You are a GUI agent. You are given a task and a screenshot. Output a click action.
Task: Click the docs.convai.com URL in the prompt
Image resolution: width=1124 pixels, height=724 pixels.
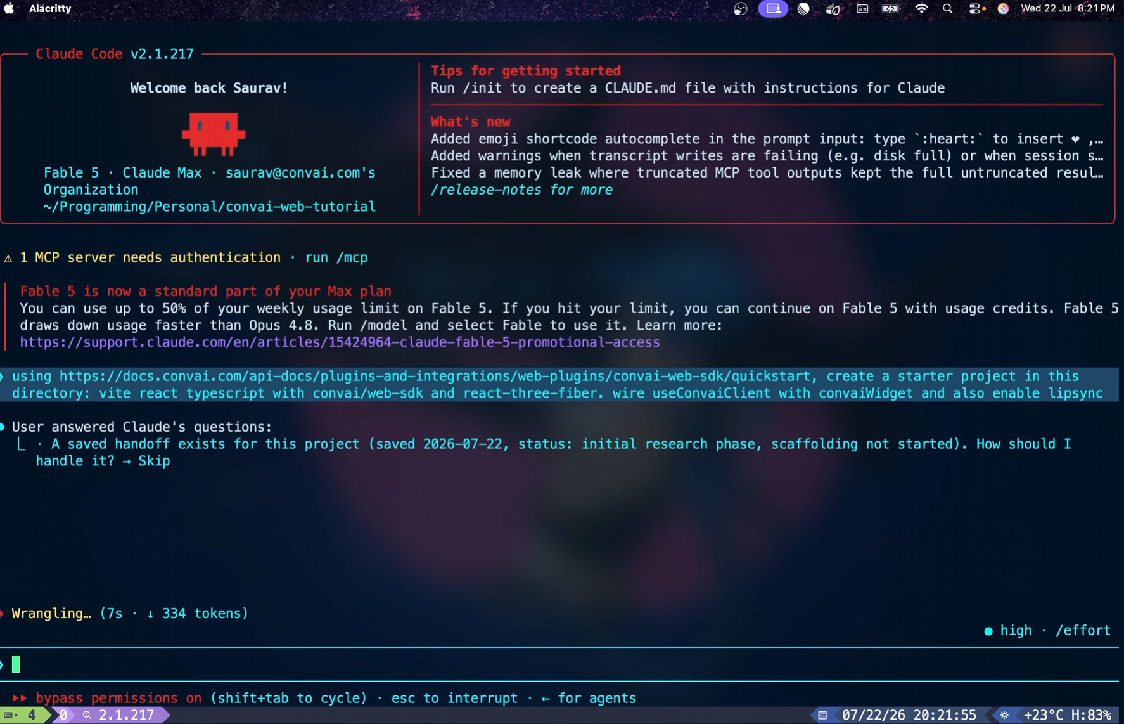[x=435, y=376]
